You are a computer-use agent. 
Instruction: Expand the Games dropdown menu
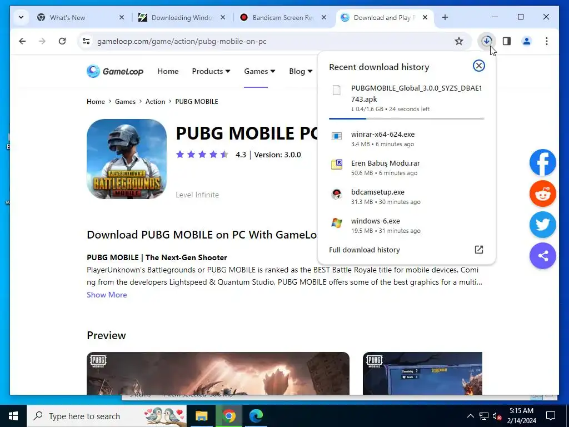click(x=259, y=71)
